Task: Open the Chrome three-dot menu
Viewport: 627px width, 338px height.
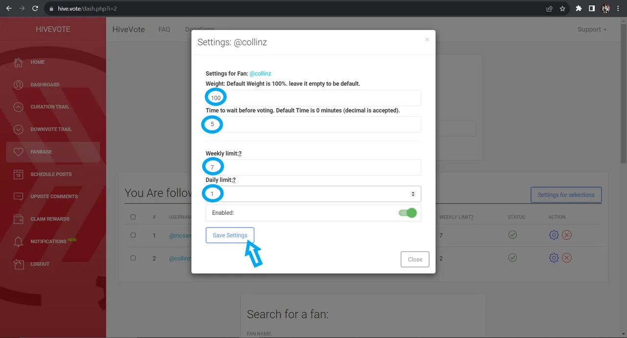Action: (619, 8)
